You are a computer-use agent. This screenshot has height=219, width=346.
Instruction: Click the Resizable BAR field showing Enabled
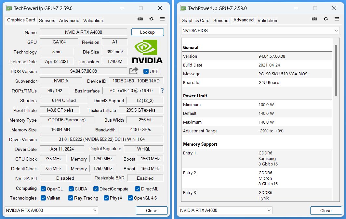[x=145, y=178]
